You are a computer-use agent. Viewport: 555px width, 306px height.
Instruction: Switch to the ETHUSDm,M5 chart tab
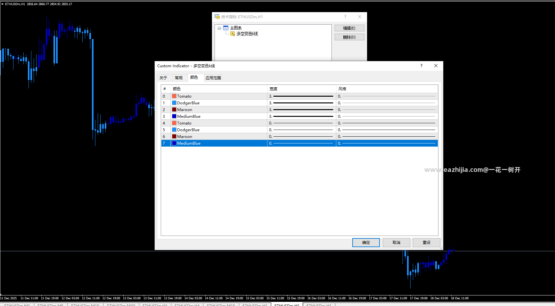[x=51, y=305]
